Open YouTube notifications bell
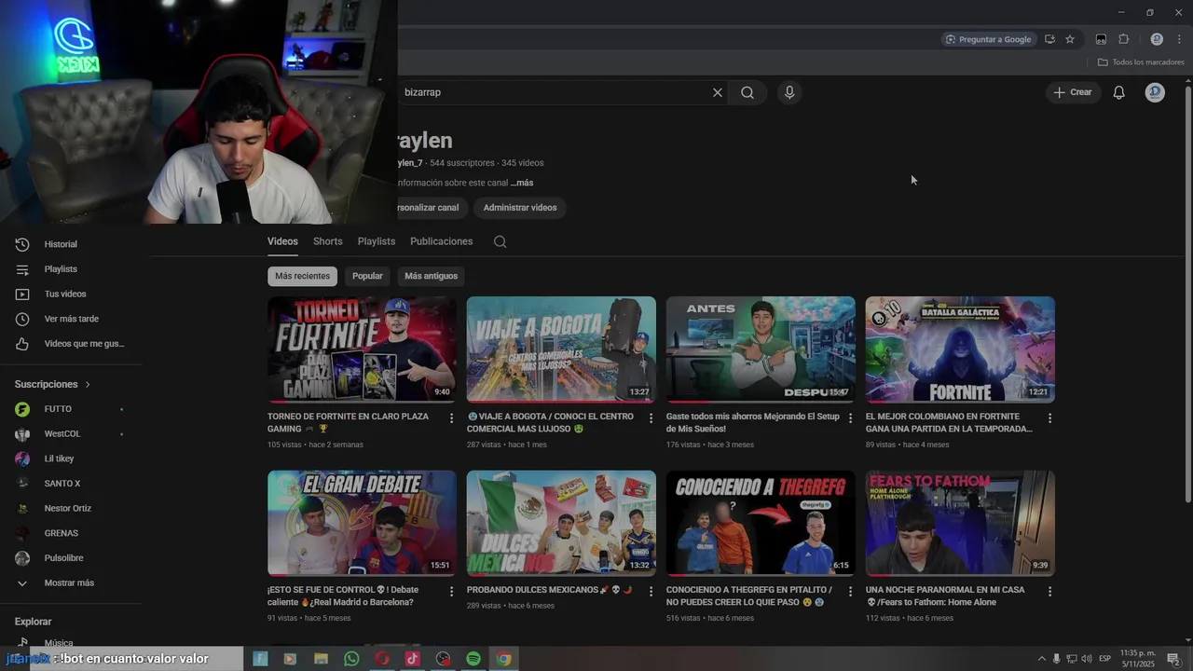The height and width of the screenshot is (671, 1193). (x=1119, y=92)
